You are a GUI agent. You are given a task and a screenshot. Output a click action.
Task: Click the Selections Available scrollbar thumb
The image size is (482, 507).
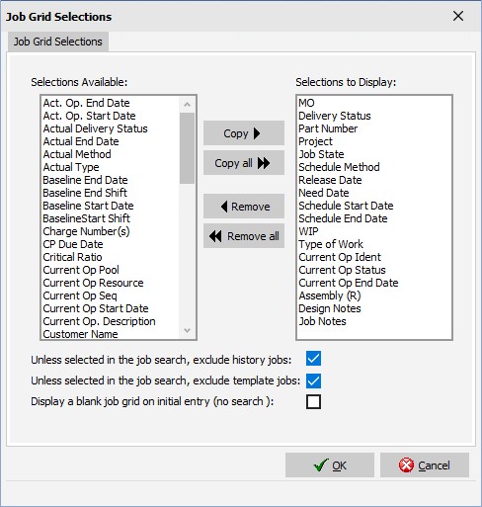coord(188,148)
